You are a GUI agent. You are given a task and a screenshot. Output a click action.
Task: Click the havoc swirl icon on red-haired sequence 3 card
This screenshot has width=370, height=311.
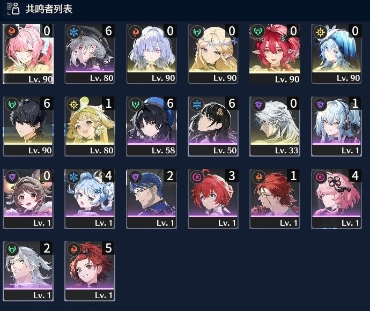(197, 177)
